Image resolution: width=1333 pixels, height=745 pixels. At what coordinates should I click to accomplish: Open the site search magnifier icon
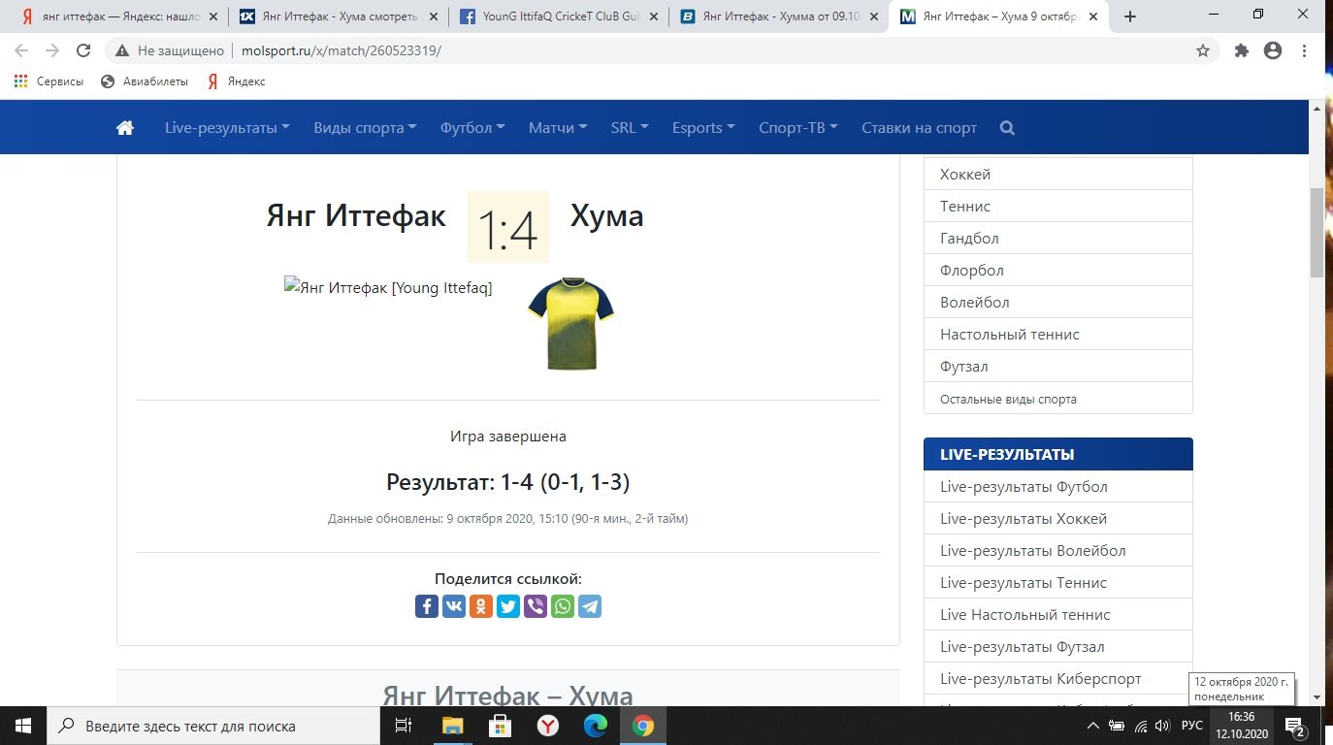[1007, 128]
